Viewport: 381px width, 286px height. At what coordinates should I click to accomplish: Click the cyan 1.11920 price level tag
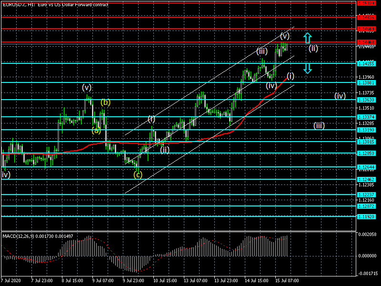tap(366, 216)
